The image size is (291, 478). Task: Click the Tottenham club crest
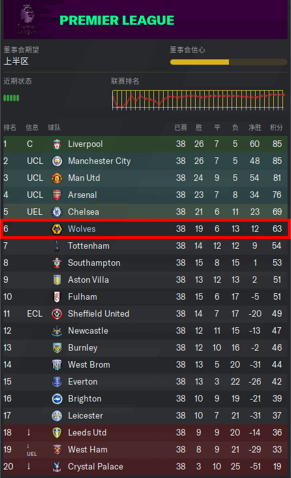(57, 246)
